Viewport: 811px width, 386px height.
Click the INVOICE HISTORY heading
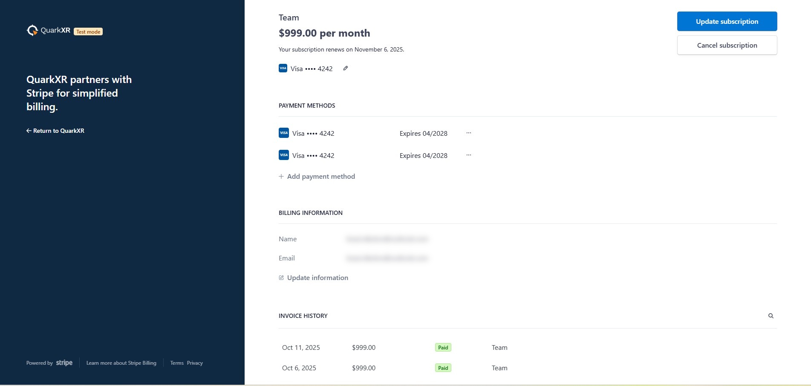(x=303, y=316)
